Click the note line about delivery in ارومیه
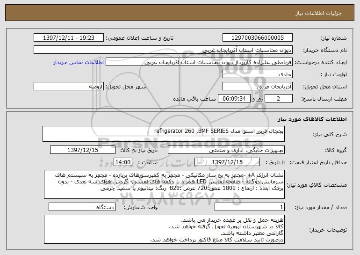Viewport: 360px width, 255px height. [226, 227]
